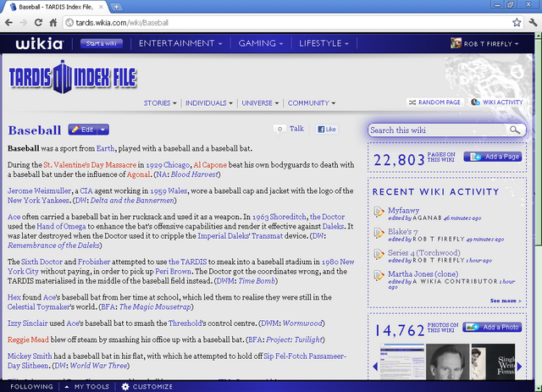The image size is (542, 392).
Task: Click the TARDIS Index File logo
Action: click(x=73, y=77)
